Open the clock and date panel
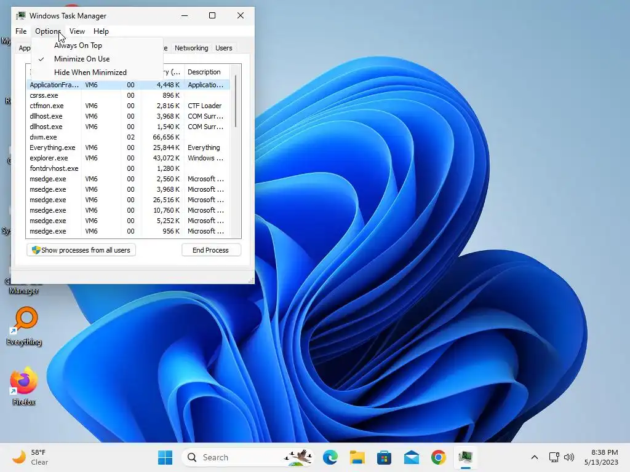This screenshot has height=472, width=630. [602, 457]
